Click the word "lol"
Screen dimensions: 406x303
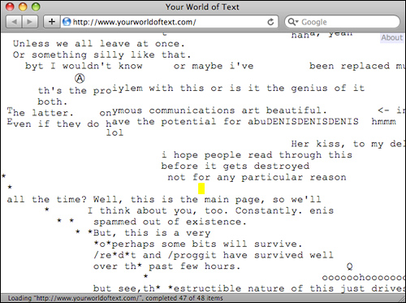[114, 132]
